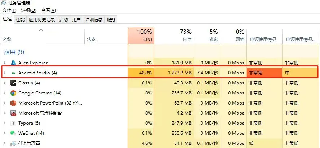The width and height of the screenshot is (320, 148).
Task: Expand the WeChat (14) process group
Action: click(x=4, y=133)
